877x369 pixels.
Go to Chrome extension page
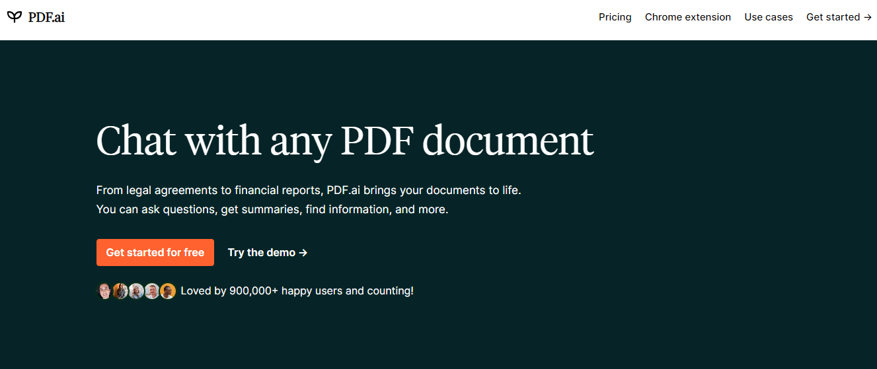coord(688,17)
